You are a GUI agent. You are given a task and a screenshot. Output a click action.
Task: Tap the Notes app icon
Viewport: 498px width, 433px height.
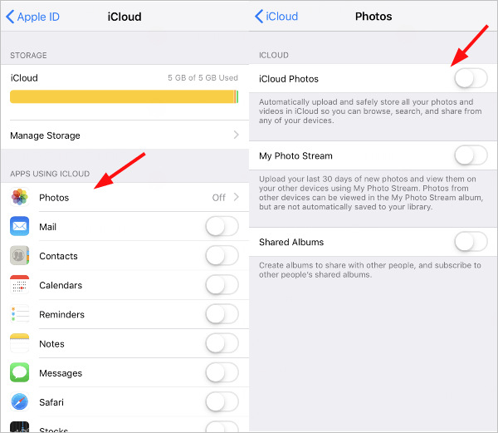19,343
